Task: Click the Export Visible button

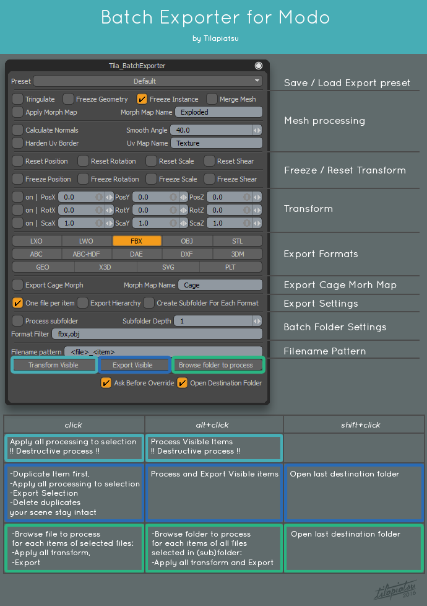Action: click(133, 365)
